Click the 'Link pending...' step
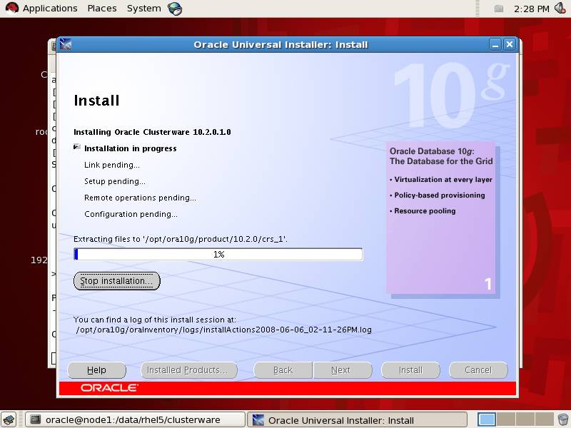This screenshot has height=428, width=571. tap(112, 165)
